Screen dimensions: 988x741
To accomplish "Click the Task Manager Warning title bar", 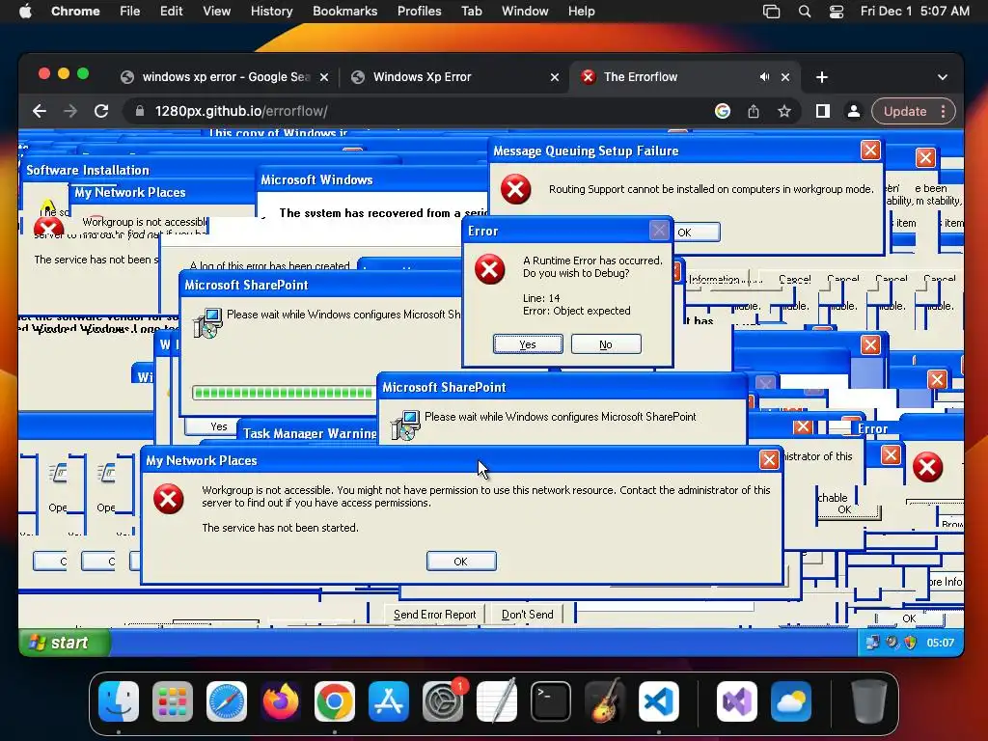I will click(309, 433).
